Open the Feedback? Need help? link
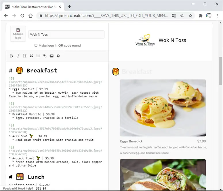This screenshot has height=191, width=223. pos(18,188)
